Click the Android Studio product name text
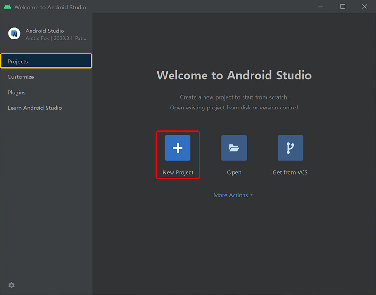This screenshot has height=295, width=376. (45, 31)
